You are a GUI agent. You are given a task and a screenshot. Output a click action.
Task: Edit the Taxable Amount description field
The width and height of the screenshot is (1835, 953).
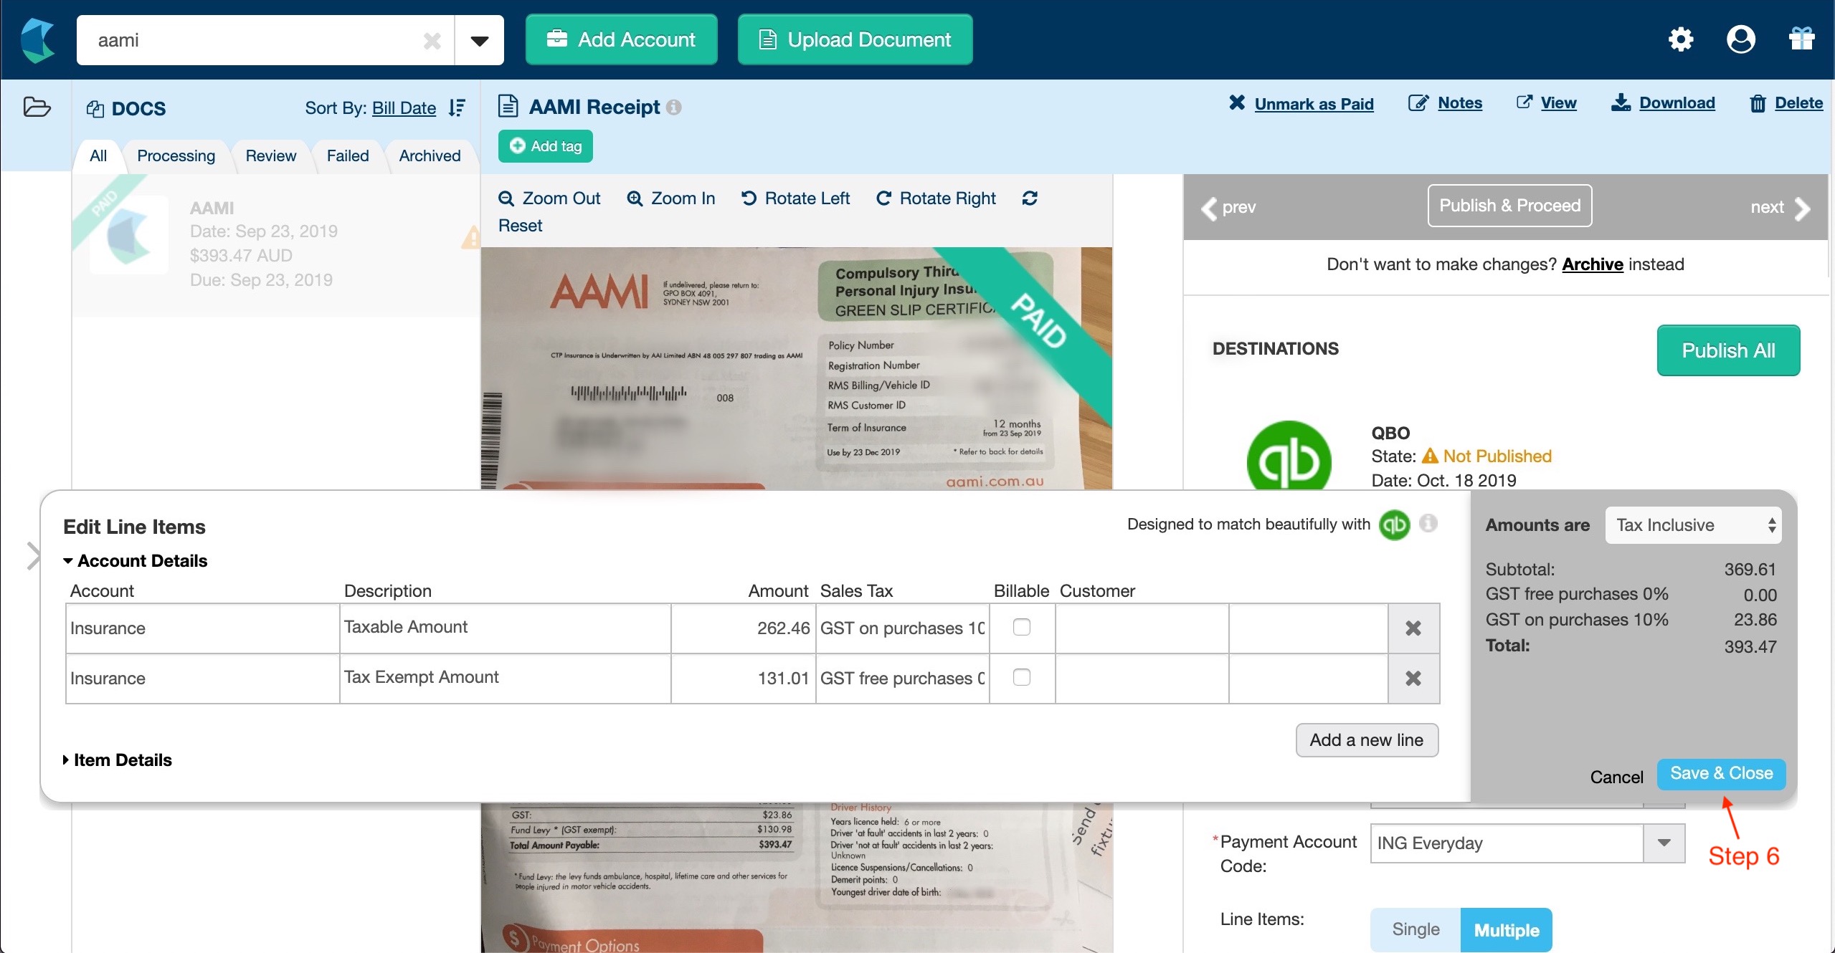506,628
